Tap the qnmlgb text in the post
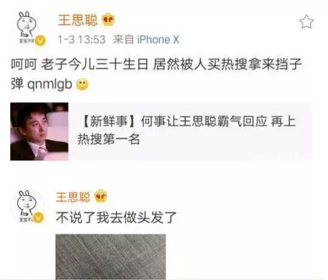The width and height of the screenshot is (328, 280). [x=50, y=84]
